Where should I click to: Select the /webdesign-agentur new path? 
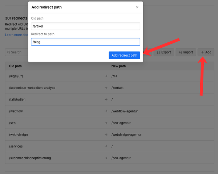coord(126,134)
